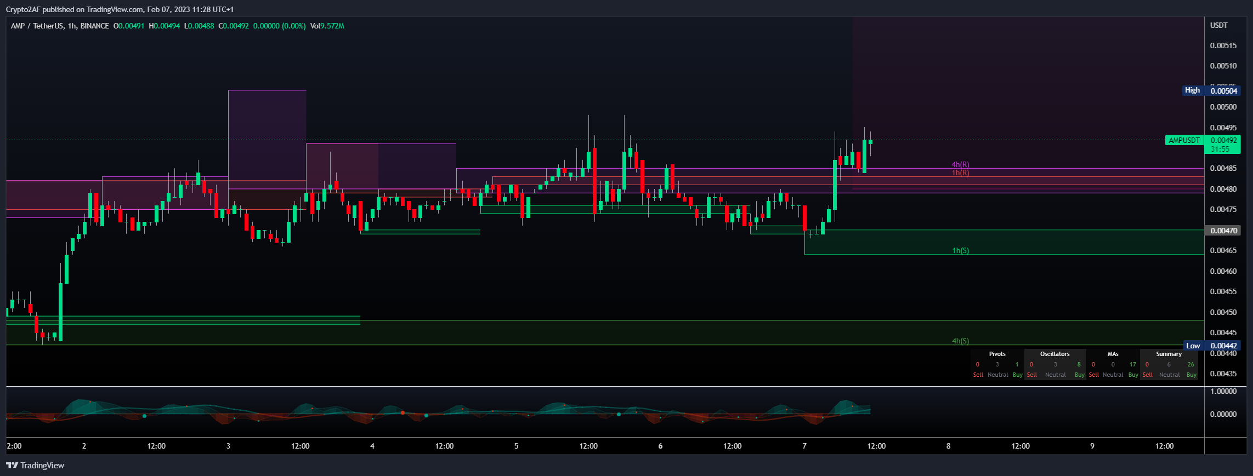Click the 1.00000 oscillator scale label
The height and width of the screenshot is (476, 1253).
click(1223, 391)
